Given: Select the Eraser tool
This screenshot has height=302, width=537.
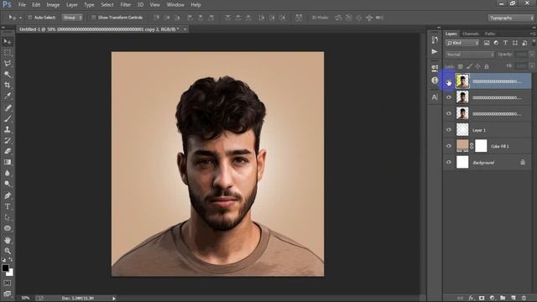Looking at the screenshot, I should 8,151.
